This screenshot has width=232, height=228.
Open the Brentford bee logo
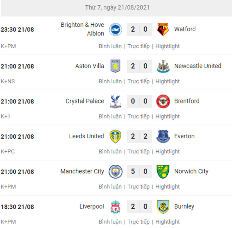click(163, 101)
